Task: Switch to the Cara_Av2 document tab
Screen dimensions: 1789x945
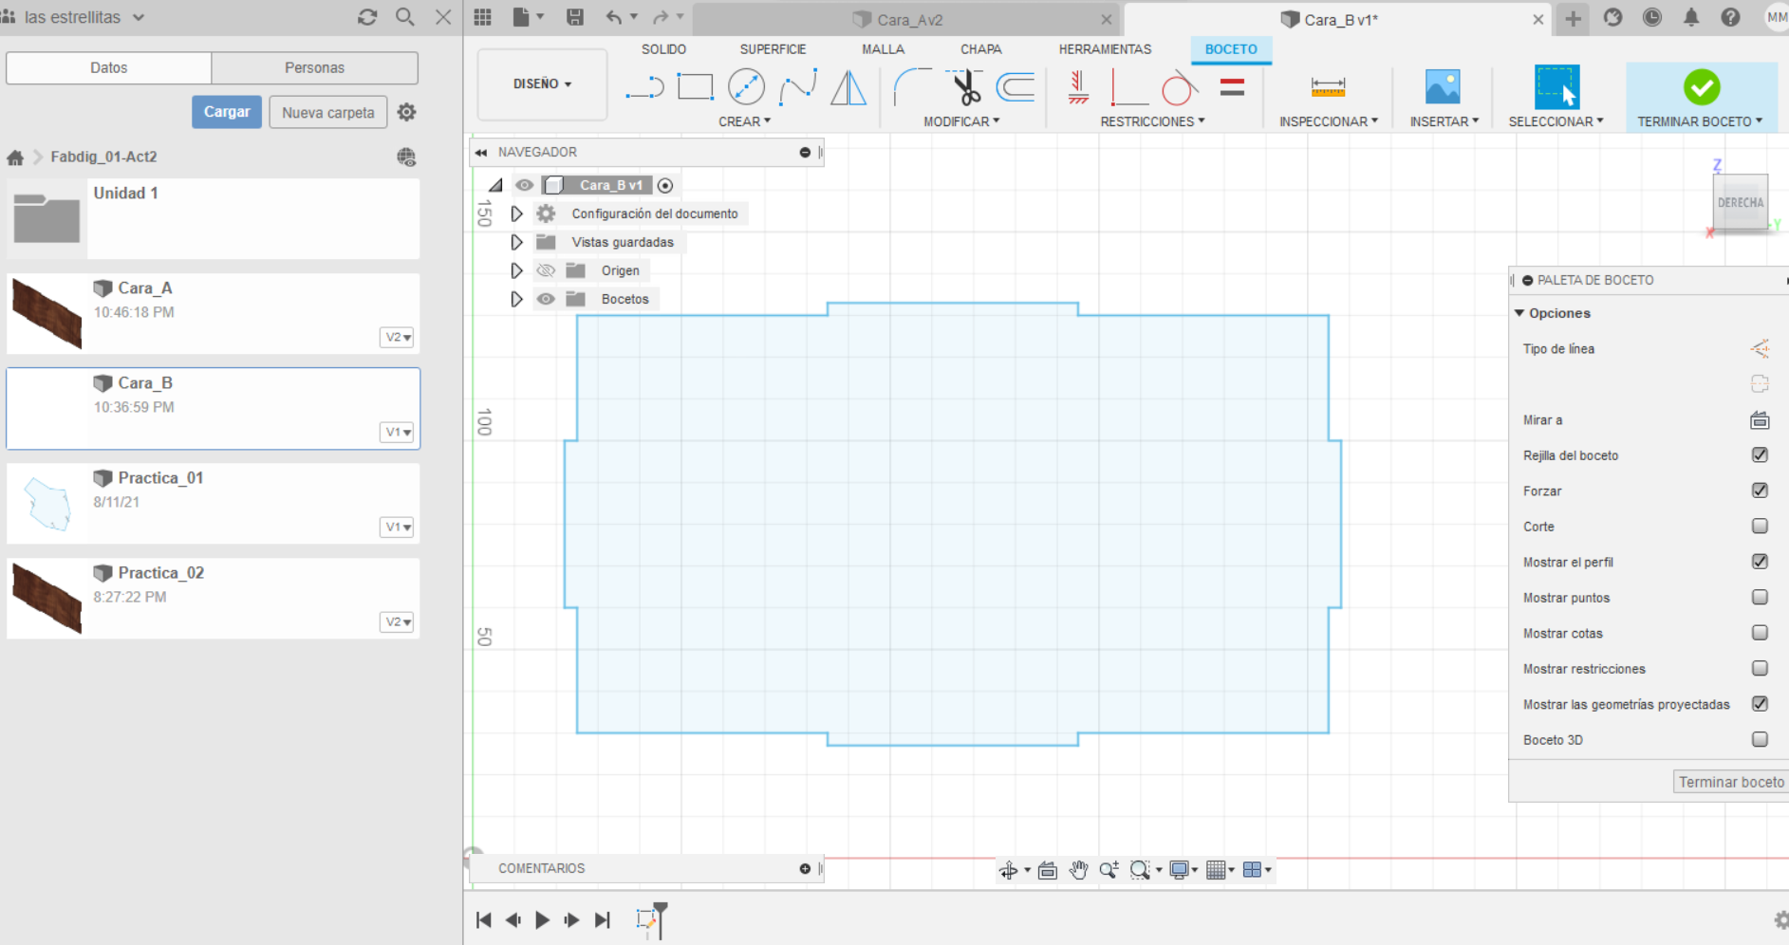Action: pos(906,19)
